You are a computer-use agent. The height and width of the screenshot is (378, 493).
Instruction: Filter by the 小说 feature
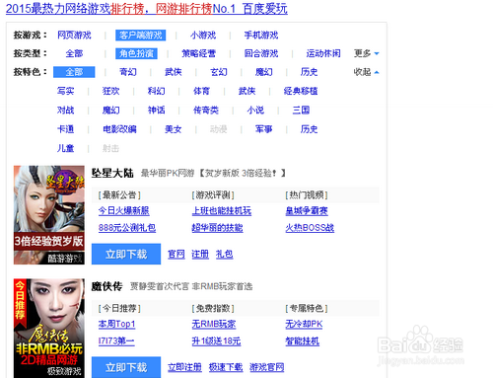255,111
